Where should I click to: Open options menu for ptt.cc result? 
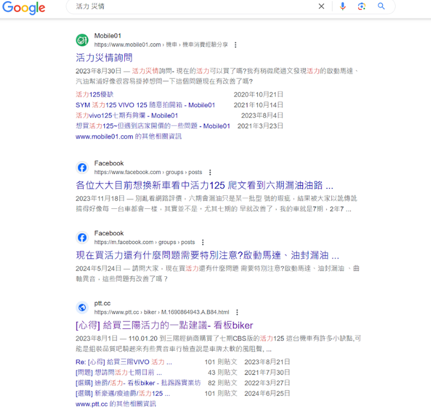(237, 312)
